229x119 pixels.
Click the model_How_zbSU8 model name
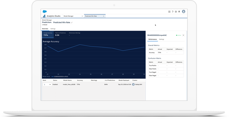click(x=69, y=84)
